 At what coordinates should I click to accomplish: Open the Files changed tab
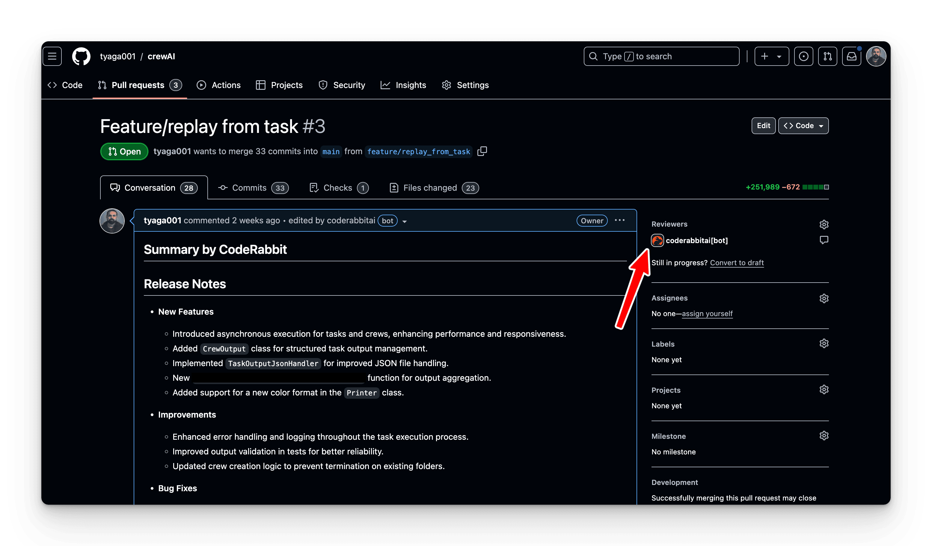click(430, 188)
